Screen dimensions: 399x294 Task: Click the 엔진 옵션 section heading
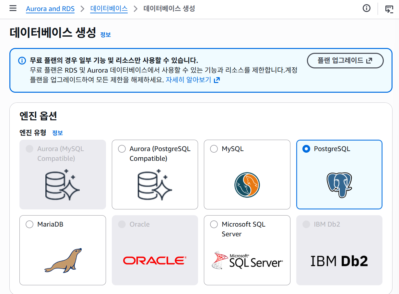[x=39, y=116]
